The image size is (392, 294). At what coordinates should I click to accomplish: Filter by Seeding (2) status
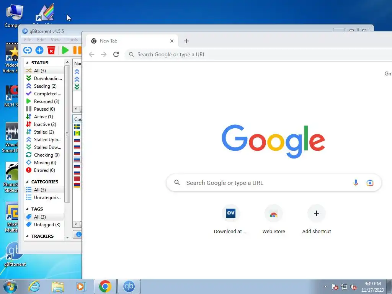click(x=44, y=86)
